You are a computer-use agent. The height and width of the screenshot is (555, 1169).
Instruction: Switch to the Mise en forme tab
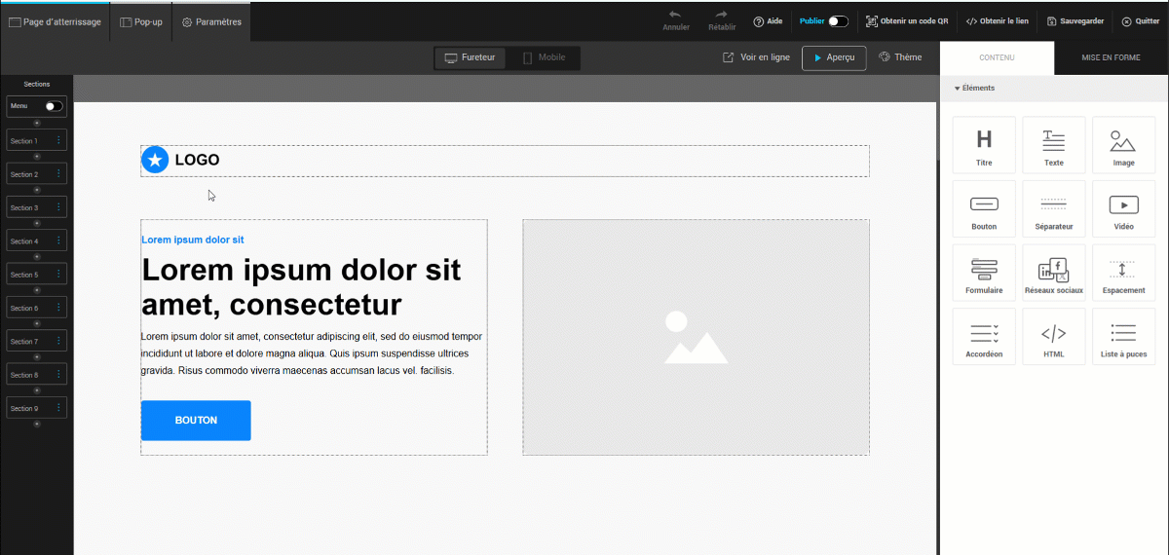(1111, 58)
